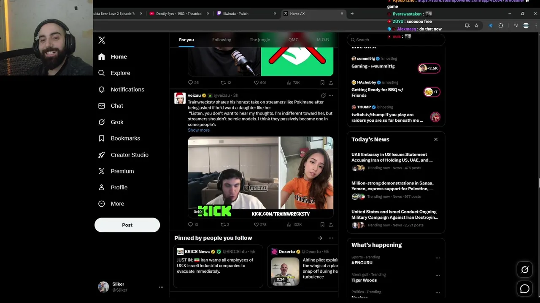Open Explore from the sidebar
The width and height of the screenshot is (540, 303).
tap(114, 73)
